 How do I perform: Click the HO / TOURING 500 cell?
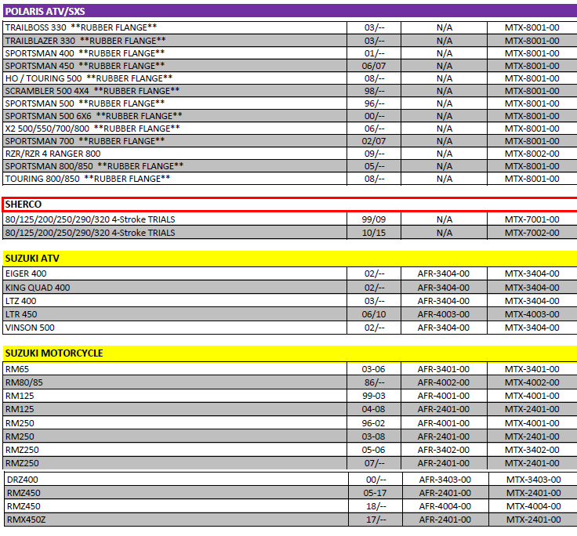coord(175,78)
